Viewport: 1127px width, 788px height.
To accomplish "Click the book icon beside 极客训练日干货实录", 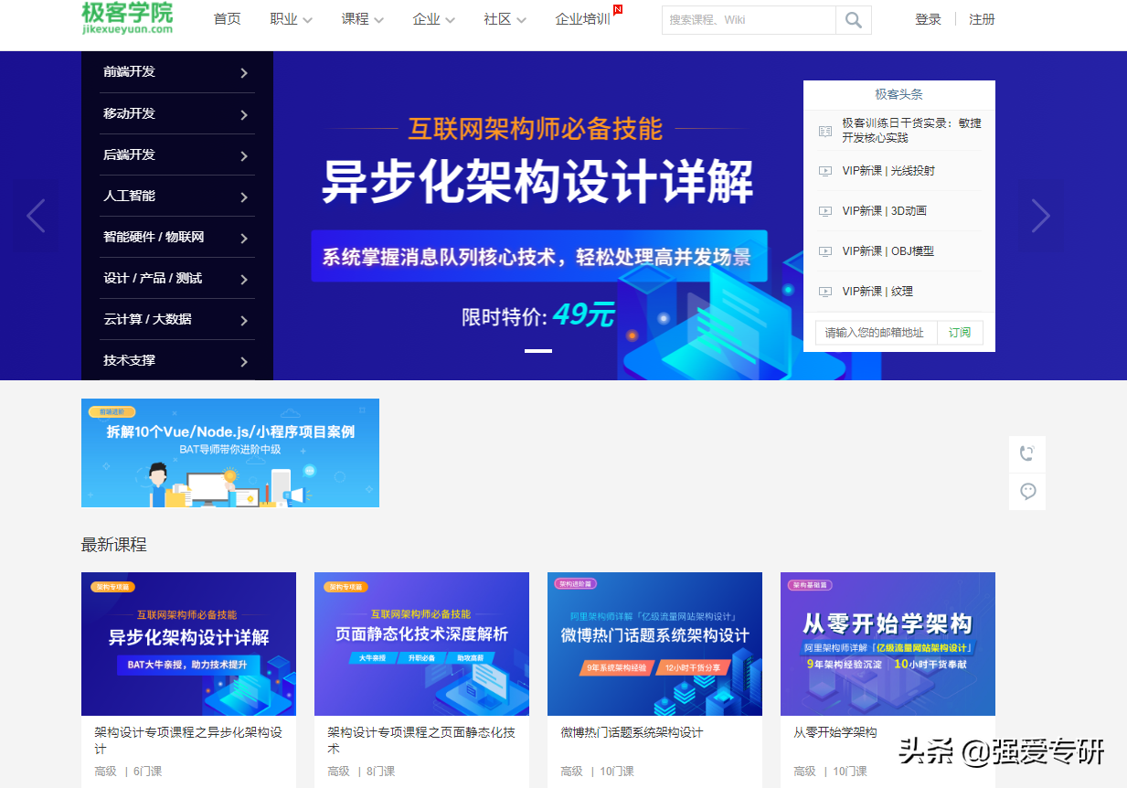I will coord(826,130).
